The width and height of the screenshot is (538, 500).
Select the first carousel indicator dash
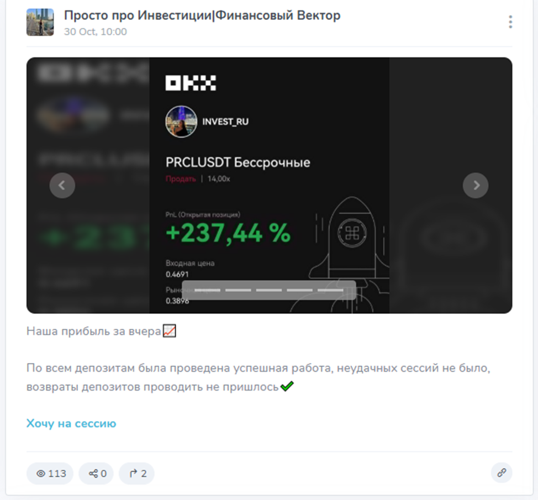[x=207, y=290]
